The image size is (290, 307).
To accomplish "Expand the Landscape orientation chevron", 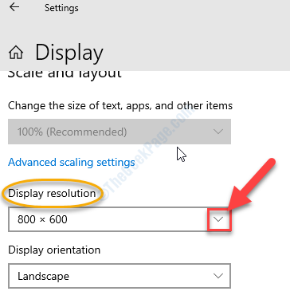I will [218, 276].
